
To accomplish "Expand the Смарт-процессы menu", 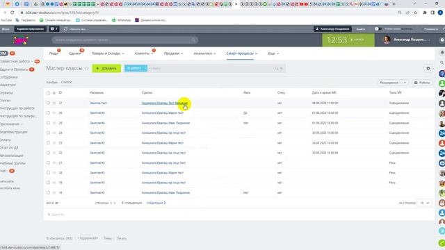I will (242, 53).
